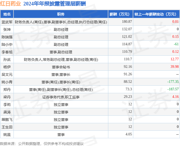Click salary value 180.87
This screenshot has height=146, width=180.
[x=127, y=21]
